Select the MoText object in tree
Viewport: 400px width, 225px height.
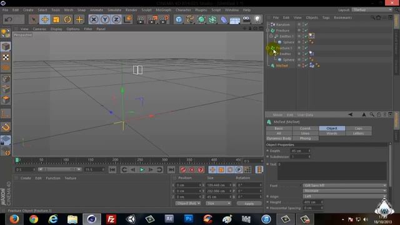(x=282, y=66)
